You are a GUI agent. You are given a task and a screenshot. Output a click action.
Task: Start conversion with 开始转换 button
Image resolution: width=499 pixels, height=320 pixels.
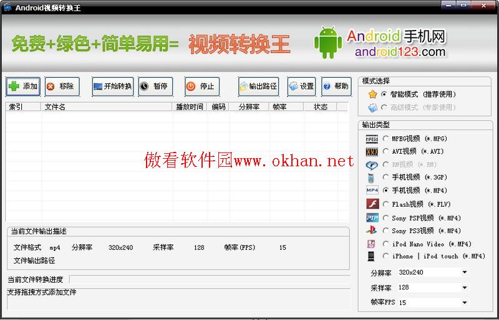tap(113, 87)
